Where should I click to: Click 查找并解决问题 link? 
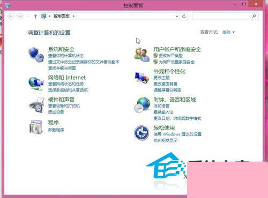coord(62,68)
